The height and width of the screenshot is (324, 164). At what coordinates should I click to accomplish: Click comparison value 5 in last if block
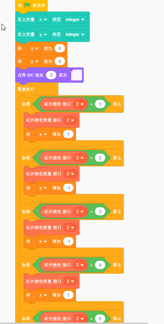coord(100,319)
